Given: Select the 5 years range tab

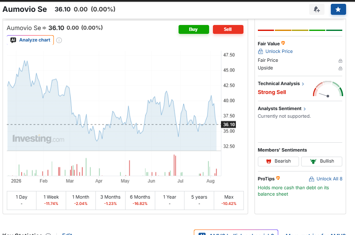Looking at the screenshot, I should coord(199,200).
